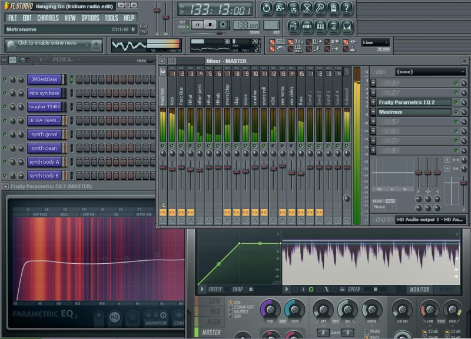Open the Playlist window icon
Image resolution: width=471 pixels, height=339 pixels.
coord(293,26)
